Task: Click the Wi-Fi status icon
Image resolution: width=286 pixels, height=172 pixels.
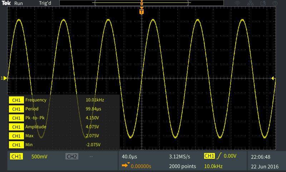Action: (x=237, y=3)
